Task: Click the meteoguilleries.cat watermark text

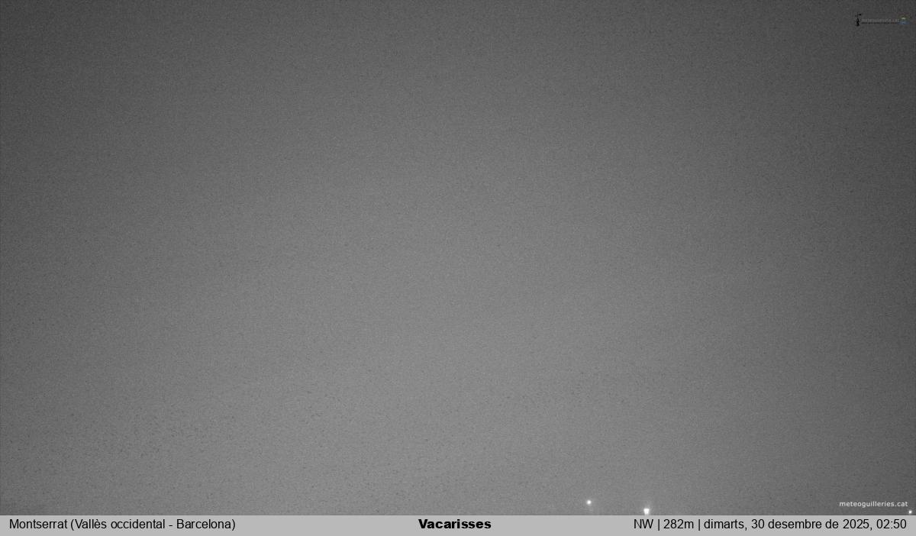Action: [x=873, y=504]
